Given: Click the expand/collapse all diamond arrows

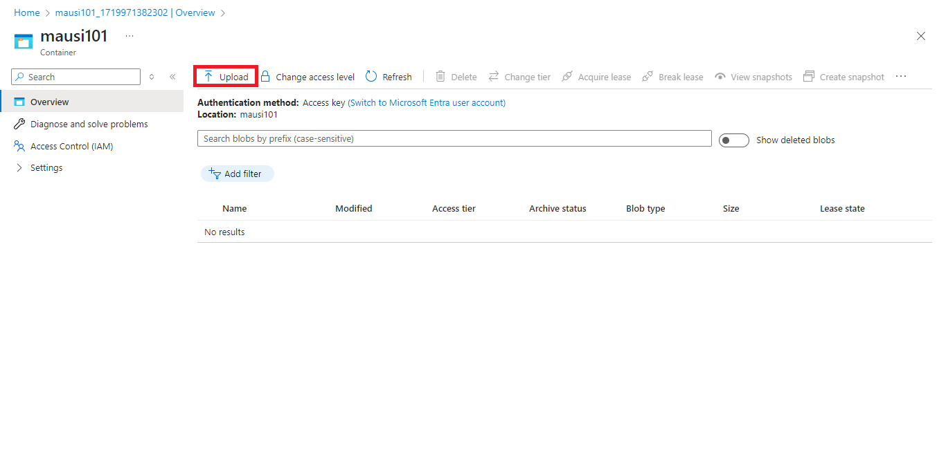Looking at the screenshot, I should (152, 77).
